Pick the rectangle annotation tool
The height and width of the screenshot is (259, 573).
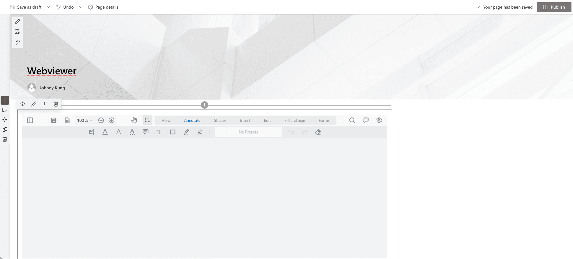click(x=173, y=132)
